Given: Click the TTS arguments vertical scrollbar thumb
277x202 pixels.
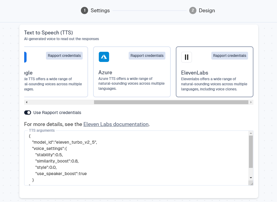Looking at the screenshot, I should pyautogui.click(x=251, y=151).
